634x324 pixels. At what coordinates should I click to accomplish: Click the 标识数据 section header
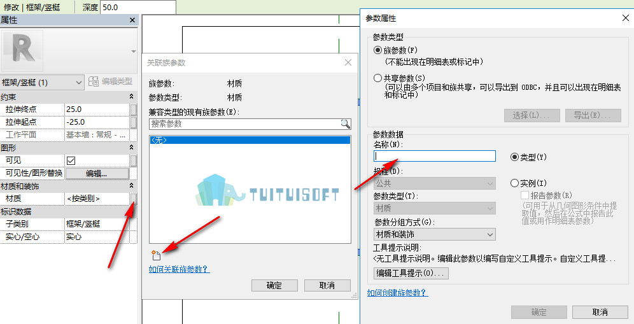[69, 211]
